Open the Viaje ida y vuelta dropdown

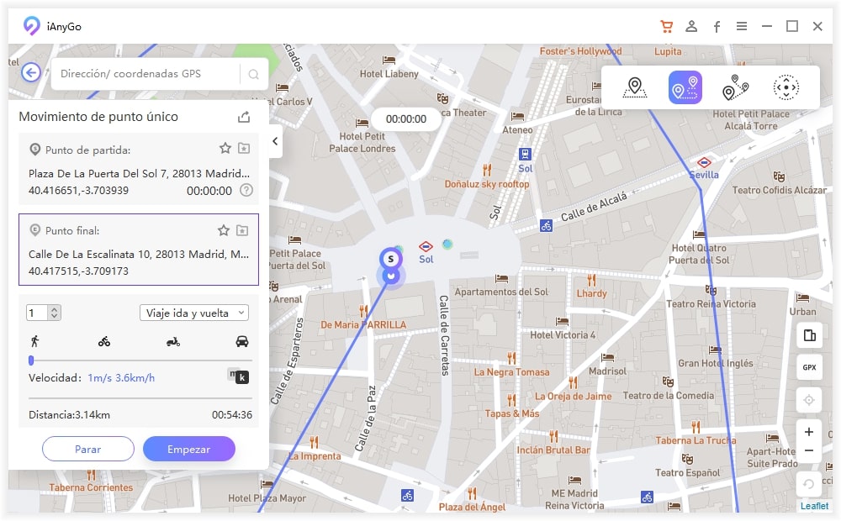pyautogui.click(x=194, y=313)
